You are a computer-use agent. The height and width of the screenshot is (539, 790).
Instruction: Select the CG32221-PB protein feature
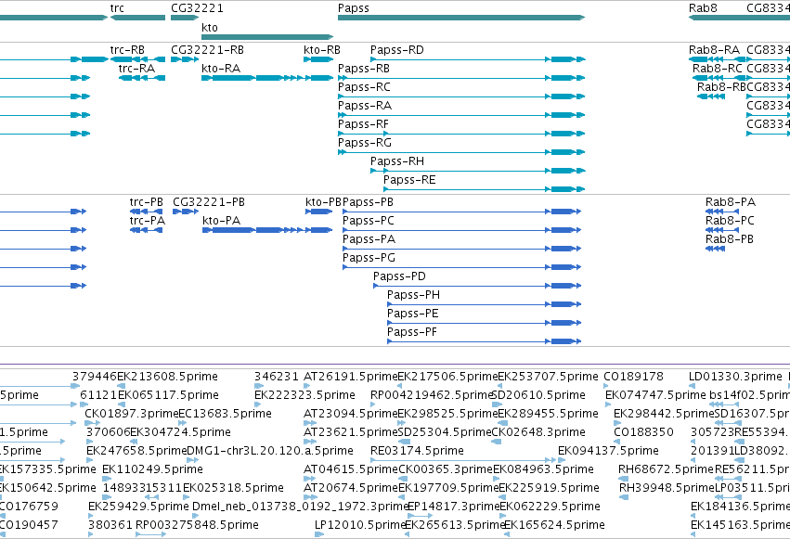coord(186,212)
